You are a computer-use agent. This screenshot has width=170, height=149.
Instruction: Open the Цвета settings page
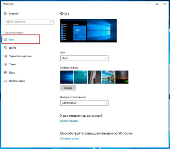pyautogui.click(x=13, y=48)
